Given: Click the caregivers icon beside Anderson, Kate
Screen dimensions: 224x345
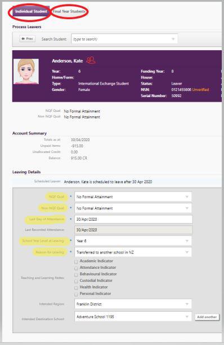Looking at the screenshot, I should pos(91,60).
